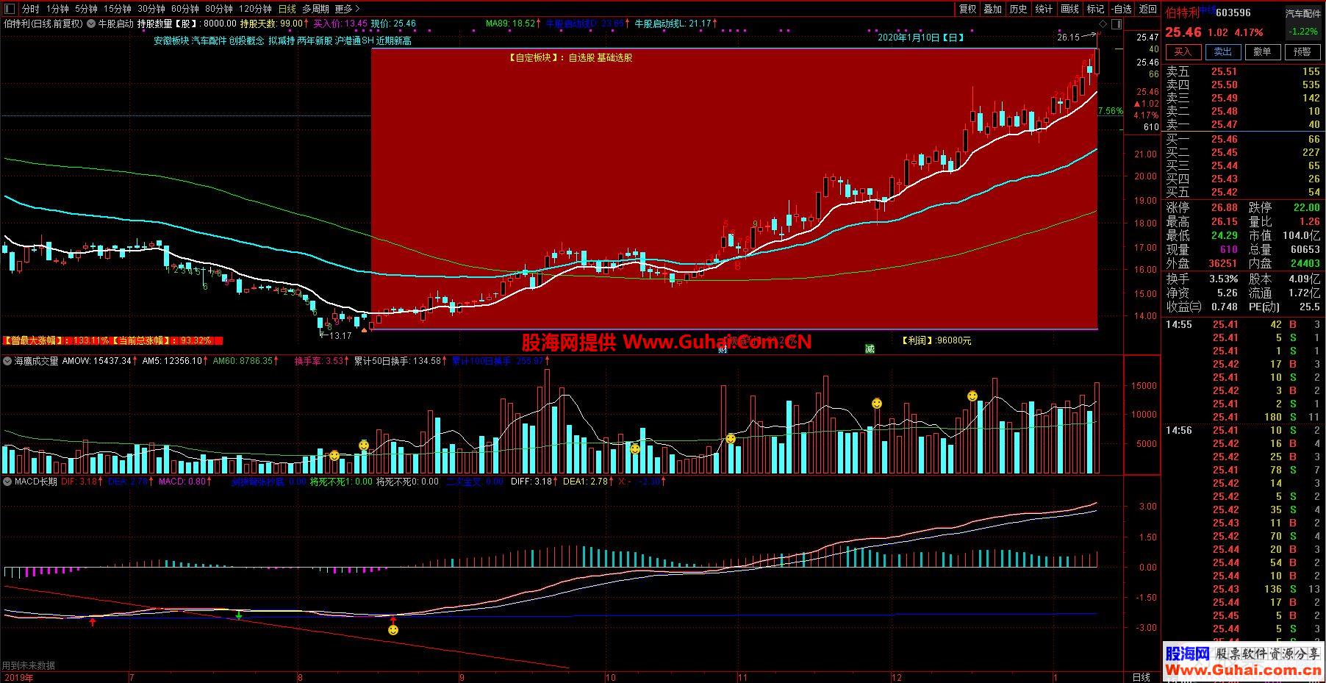The width and height of the screenshot is (1326, 683).
Task: Switch to 15分钟 period
Action: [117, 9]
